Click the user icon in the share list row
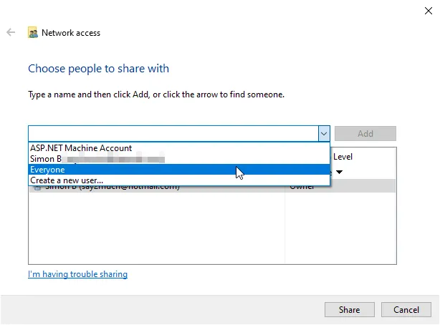The height and width of the screenshot is (325, 440). coord(37,188)
